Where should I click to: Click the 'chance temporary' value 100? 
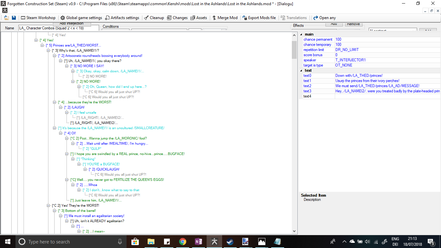tap(388, 45)
